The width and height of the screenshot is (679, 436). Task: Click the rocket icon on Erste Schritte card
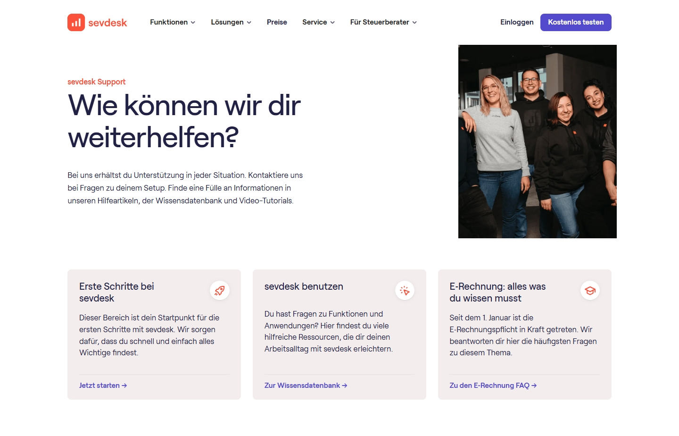click(220, 291)
